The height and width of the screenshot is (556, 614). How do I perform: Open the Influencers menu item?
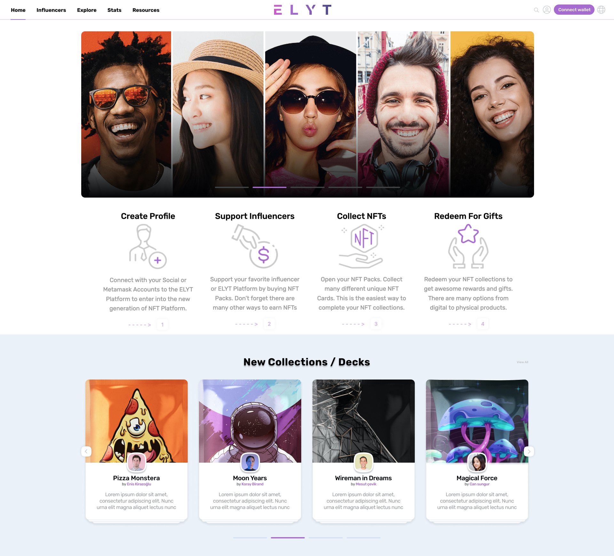[51, 10]
